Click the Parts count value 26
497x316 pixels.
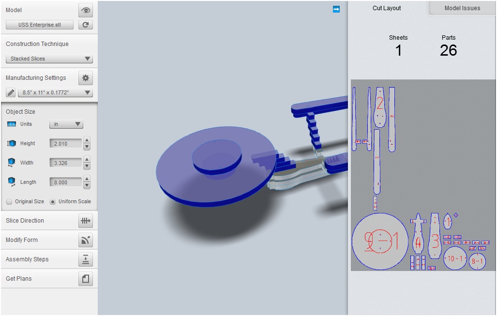click(449, 50)
